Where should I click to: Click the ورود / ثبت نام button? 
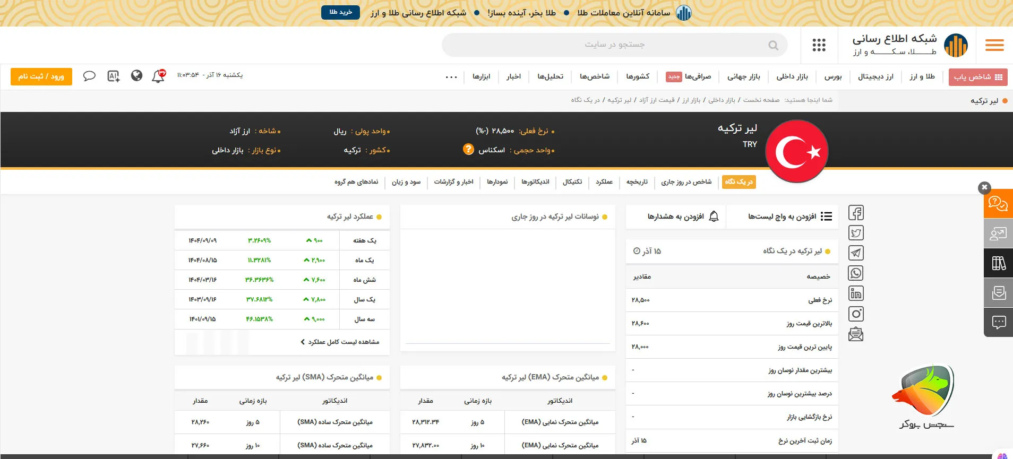click(41, 76)
